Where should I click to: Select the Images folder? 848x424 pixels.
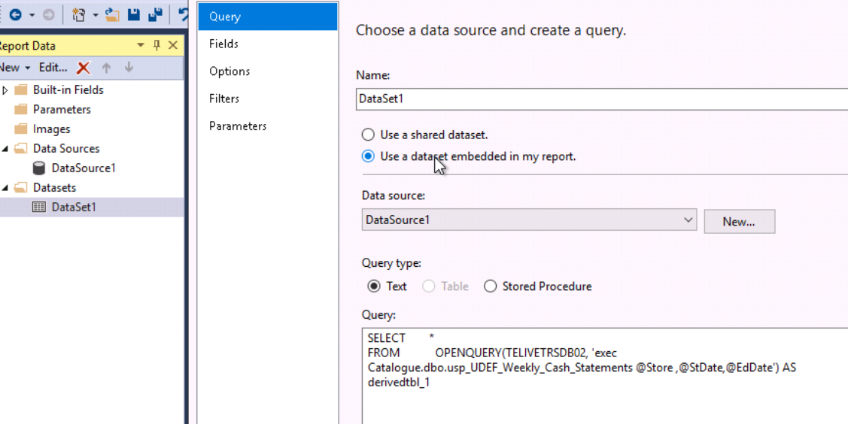pyautogui.click(x=51, y=129)
